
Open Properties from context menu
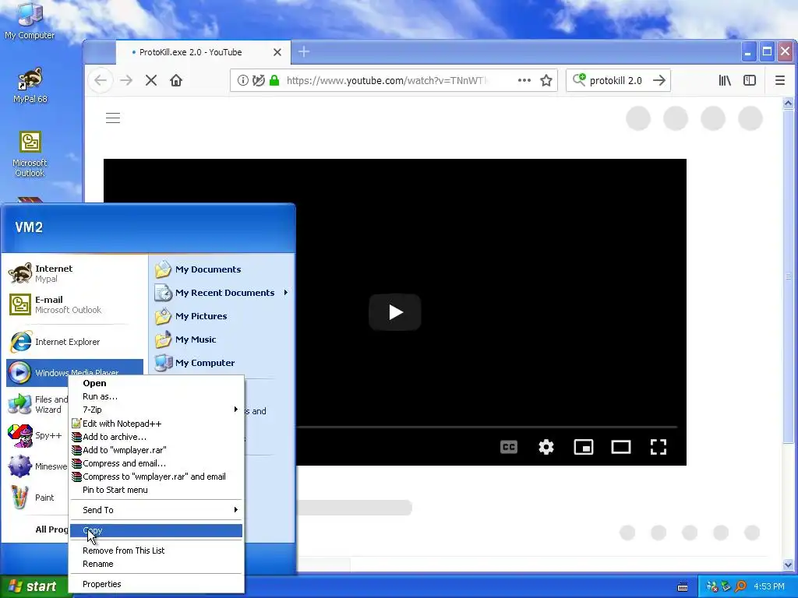[x=156, y=584]
